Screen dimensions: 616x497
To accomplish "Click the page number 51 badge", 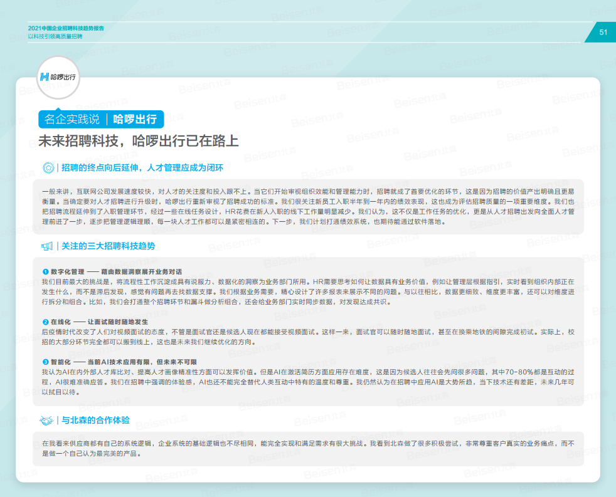I will click(601, 32).
